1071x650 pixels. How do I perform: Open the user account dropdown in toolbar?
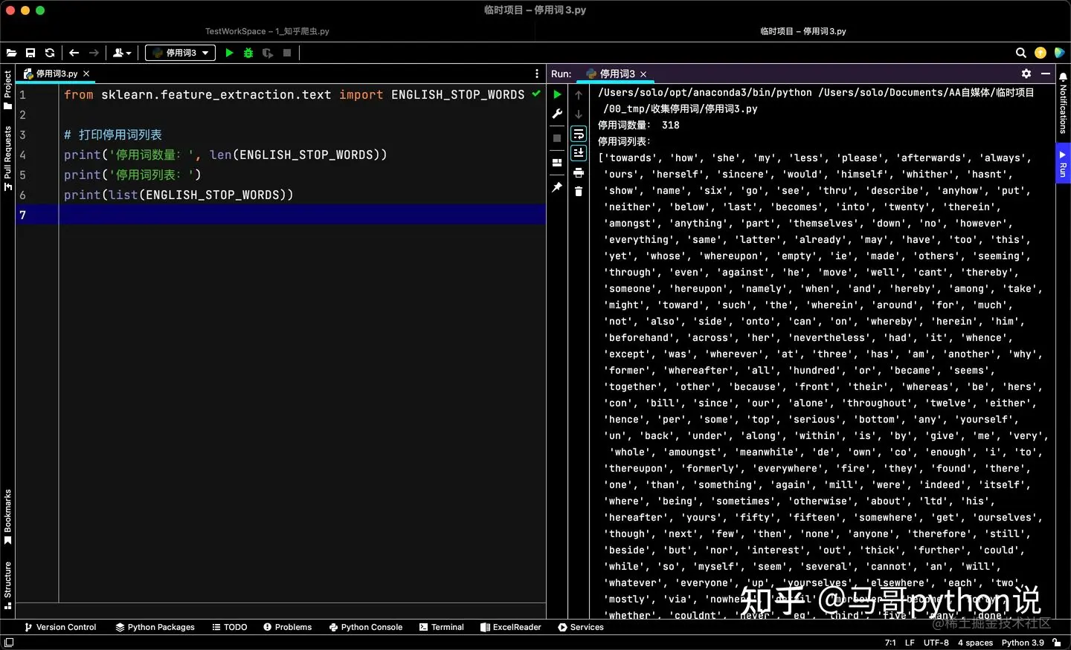click(x=122, y=53)
